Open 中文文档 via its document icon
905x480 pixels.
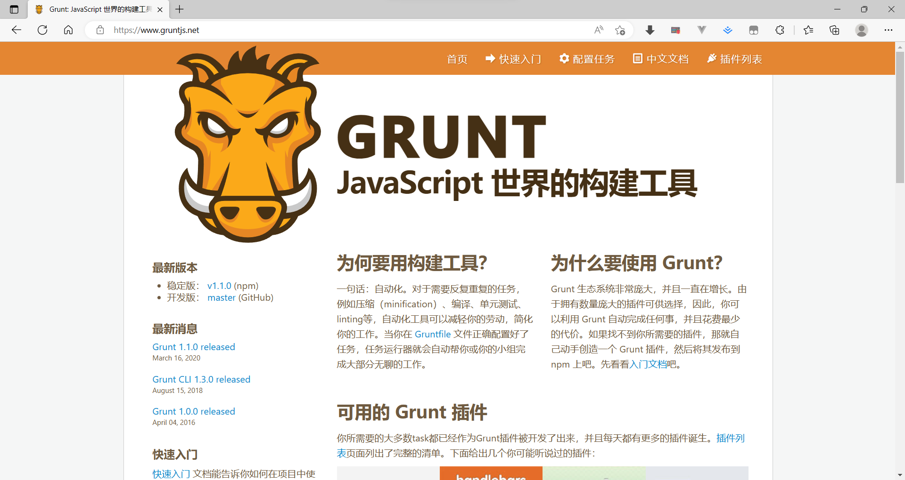pyautogui.click(x=638, y=58)
